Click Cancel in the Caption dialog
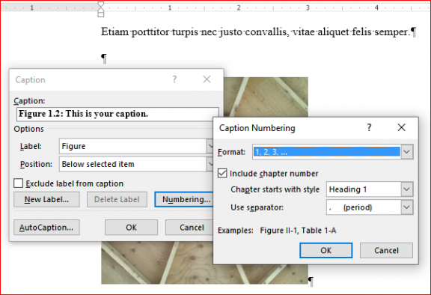Image resolution: width=431 pixels, height=295 pixels. pyautogui.click(x=189, y=228)
